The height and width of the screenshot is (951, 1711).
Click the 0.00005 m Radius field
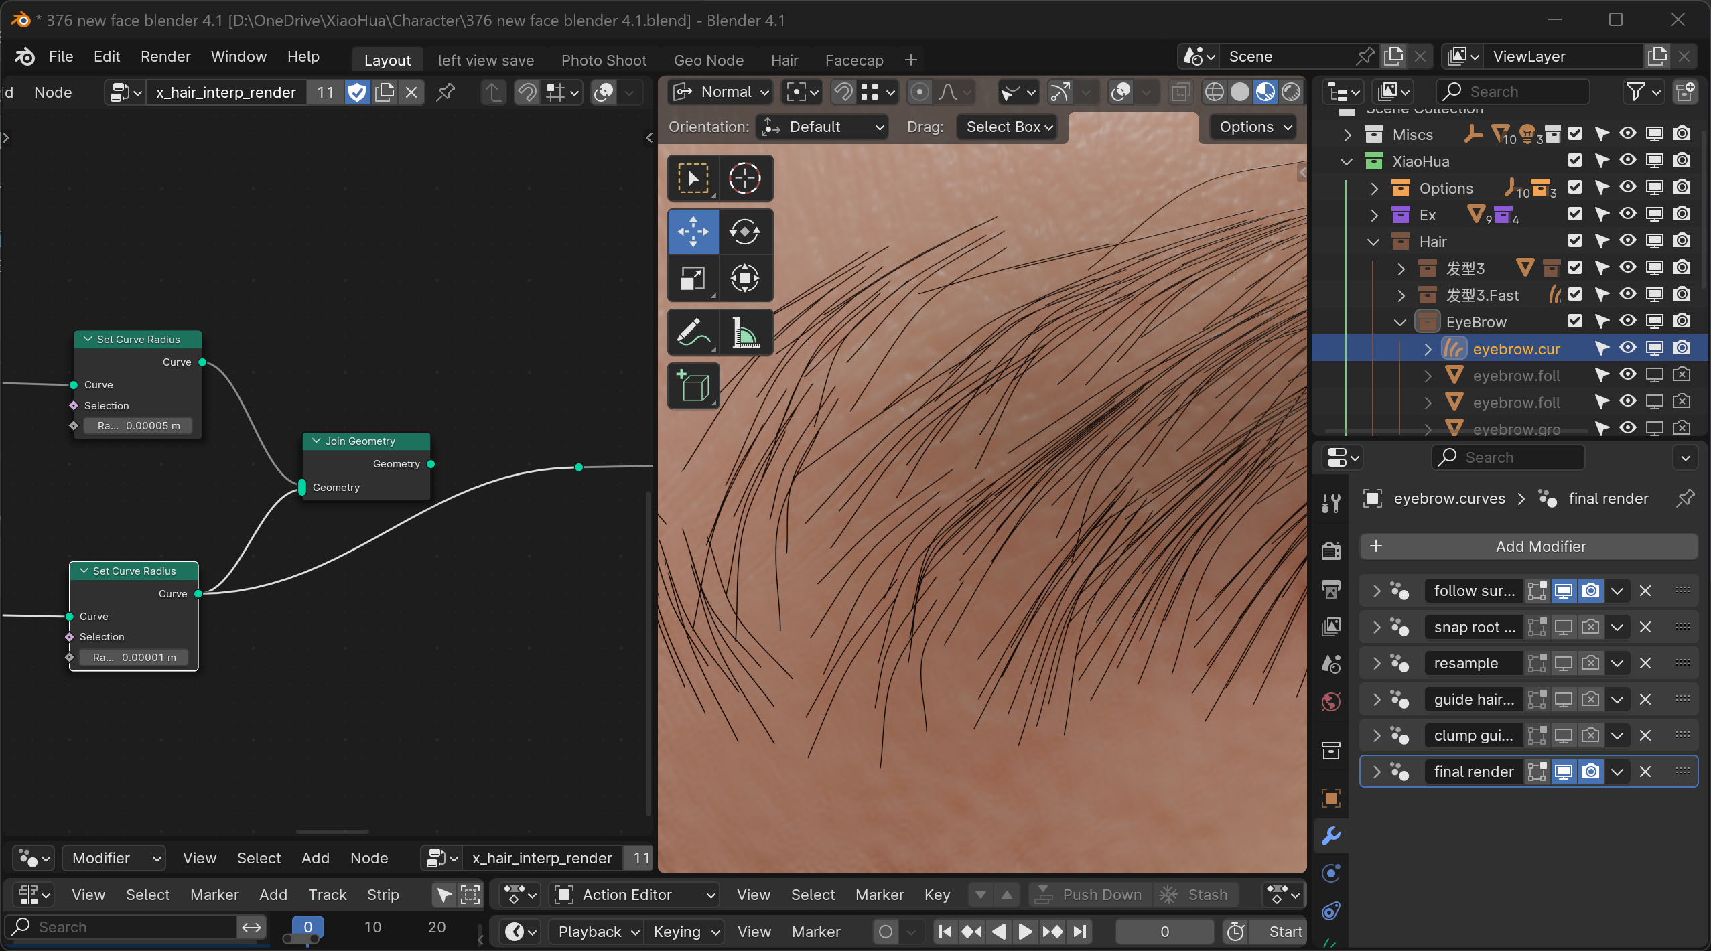[138, 425]
